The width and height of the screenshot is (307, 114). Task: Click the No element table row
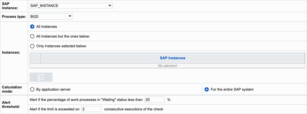click(167, 66)
